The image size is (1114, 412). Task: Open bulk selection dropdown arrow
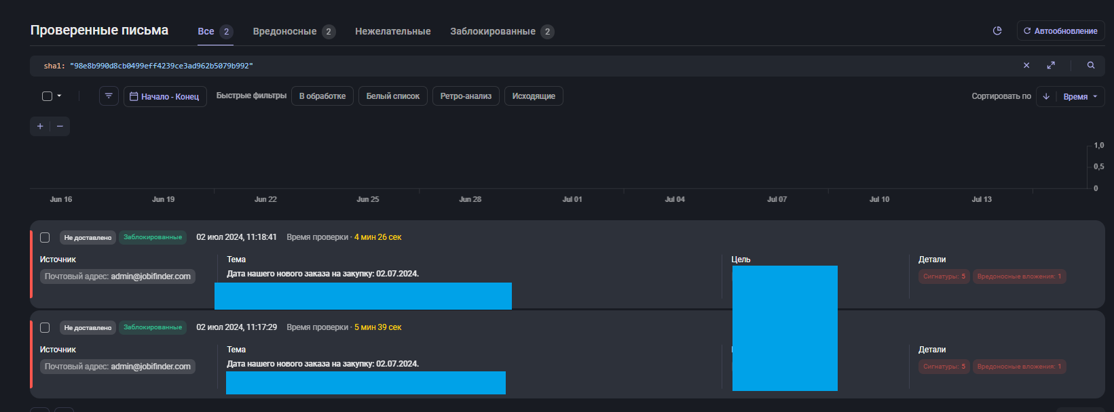pos(60,96)
